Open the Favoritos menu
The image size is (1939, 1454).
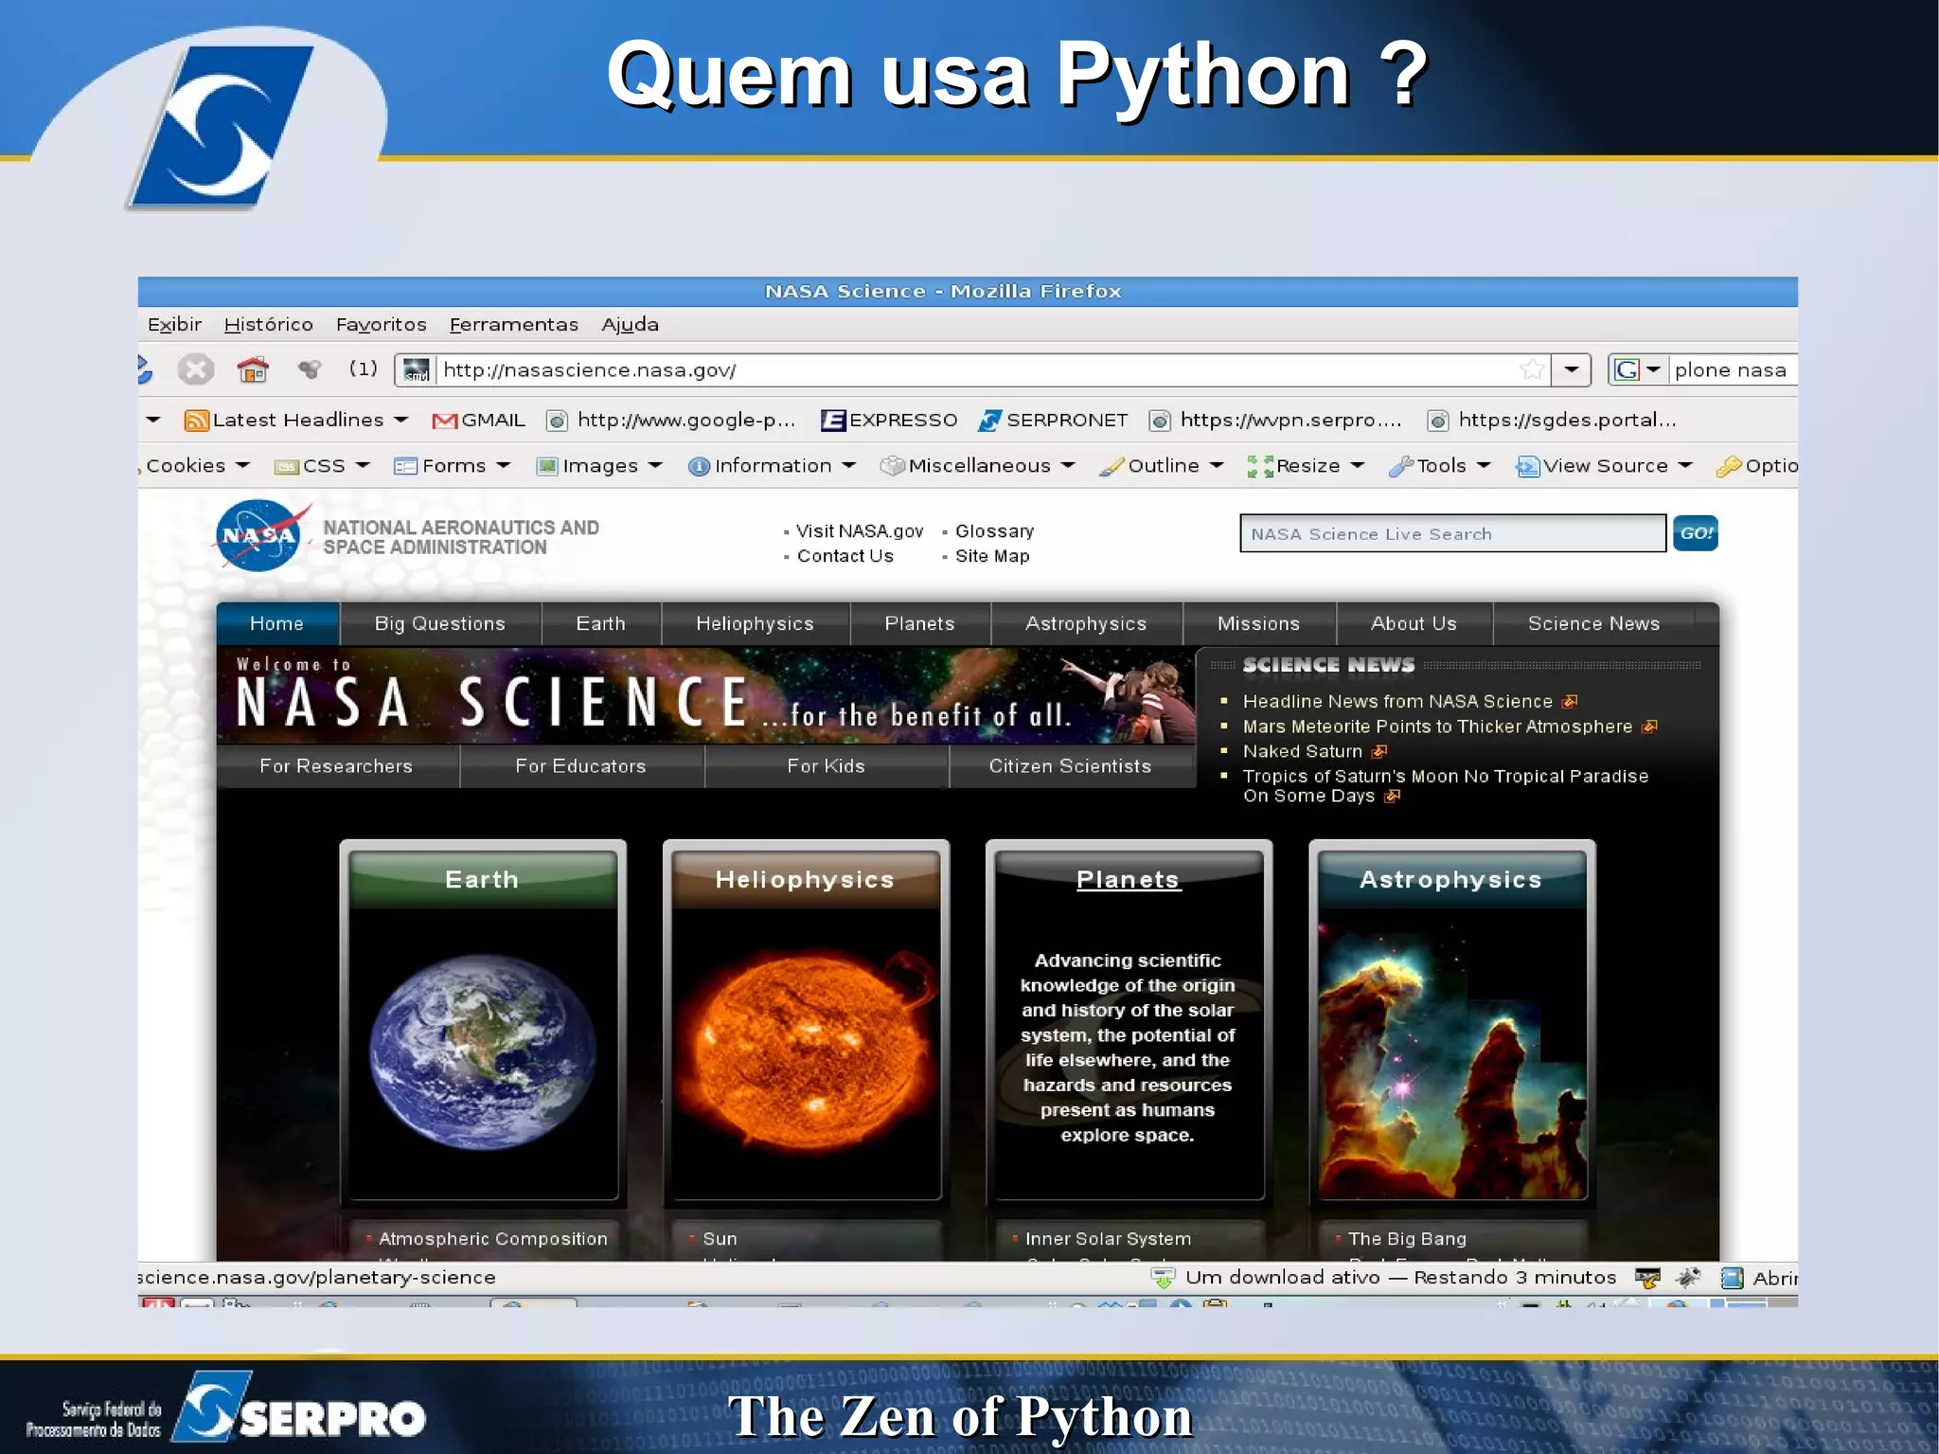(x=381, y=325)
